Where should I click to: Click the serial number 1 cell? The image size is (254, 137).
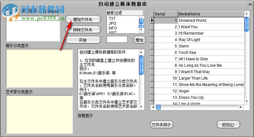[x=166, y=21]
